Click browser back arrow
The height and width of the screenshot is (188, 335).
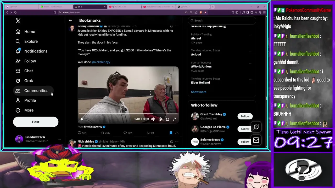pos(7,12)
